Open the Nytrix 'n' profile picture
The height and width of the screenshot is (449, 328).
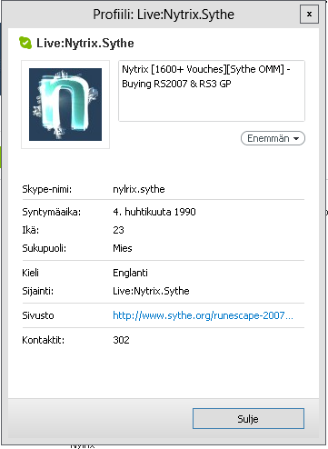pos(65,105)
